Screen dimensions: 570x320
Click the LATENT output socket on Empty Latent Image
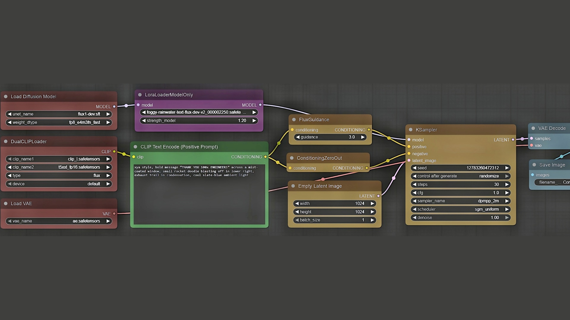point(378,196)
